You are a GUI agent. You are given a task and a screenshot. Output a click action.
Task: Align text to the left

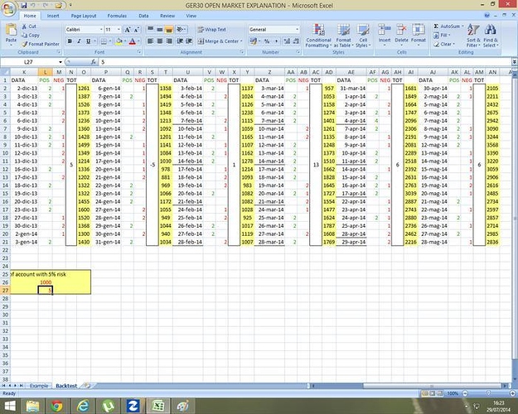click(151, 41)
